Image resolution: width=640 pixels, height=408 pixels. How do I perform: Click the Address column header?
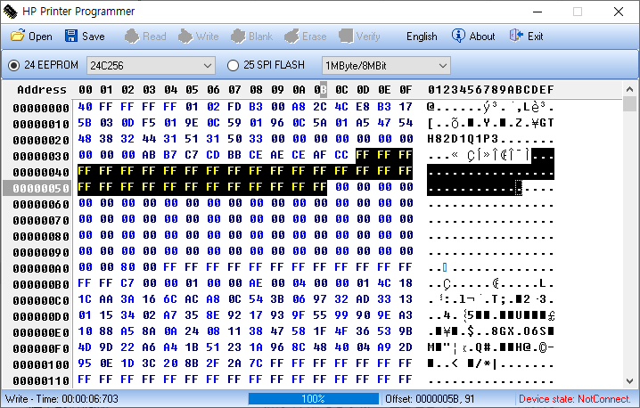click(x=42, y=89)
